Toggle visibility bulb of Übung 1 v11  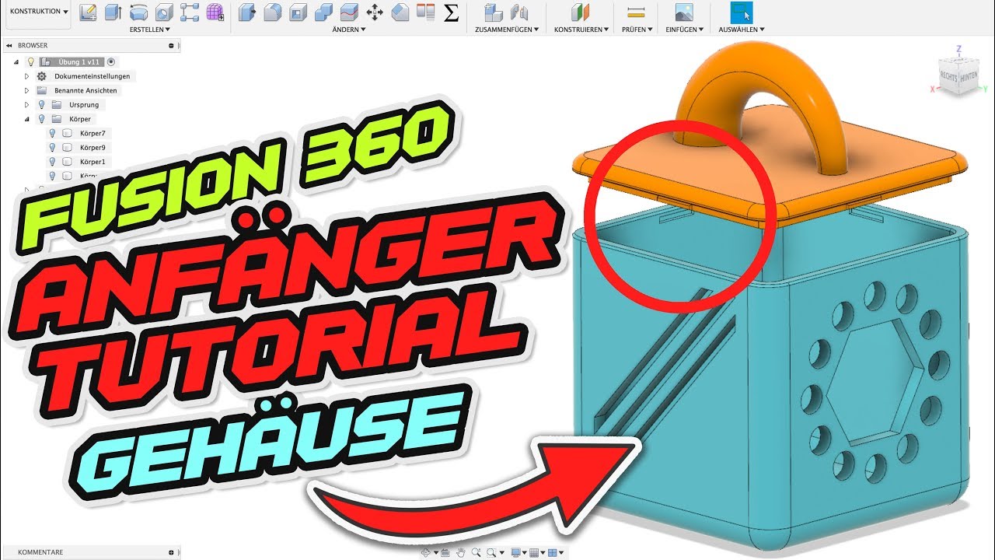coord(31,61)
